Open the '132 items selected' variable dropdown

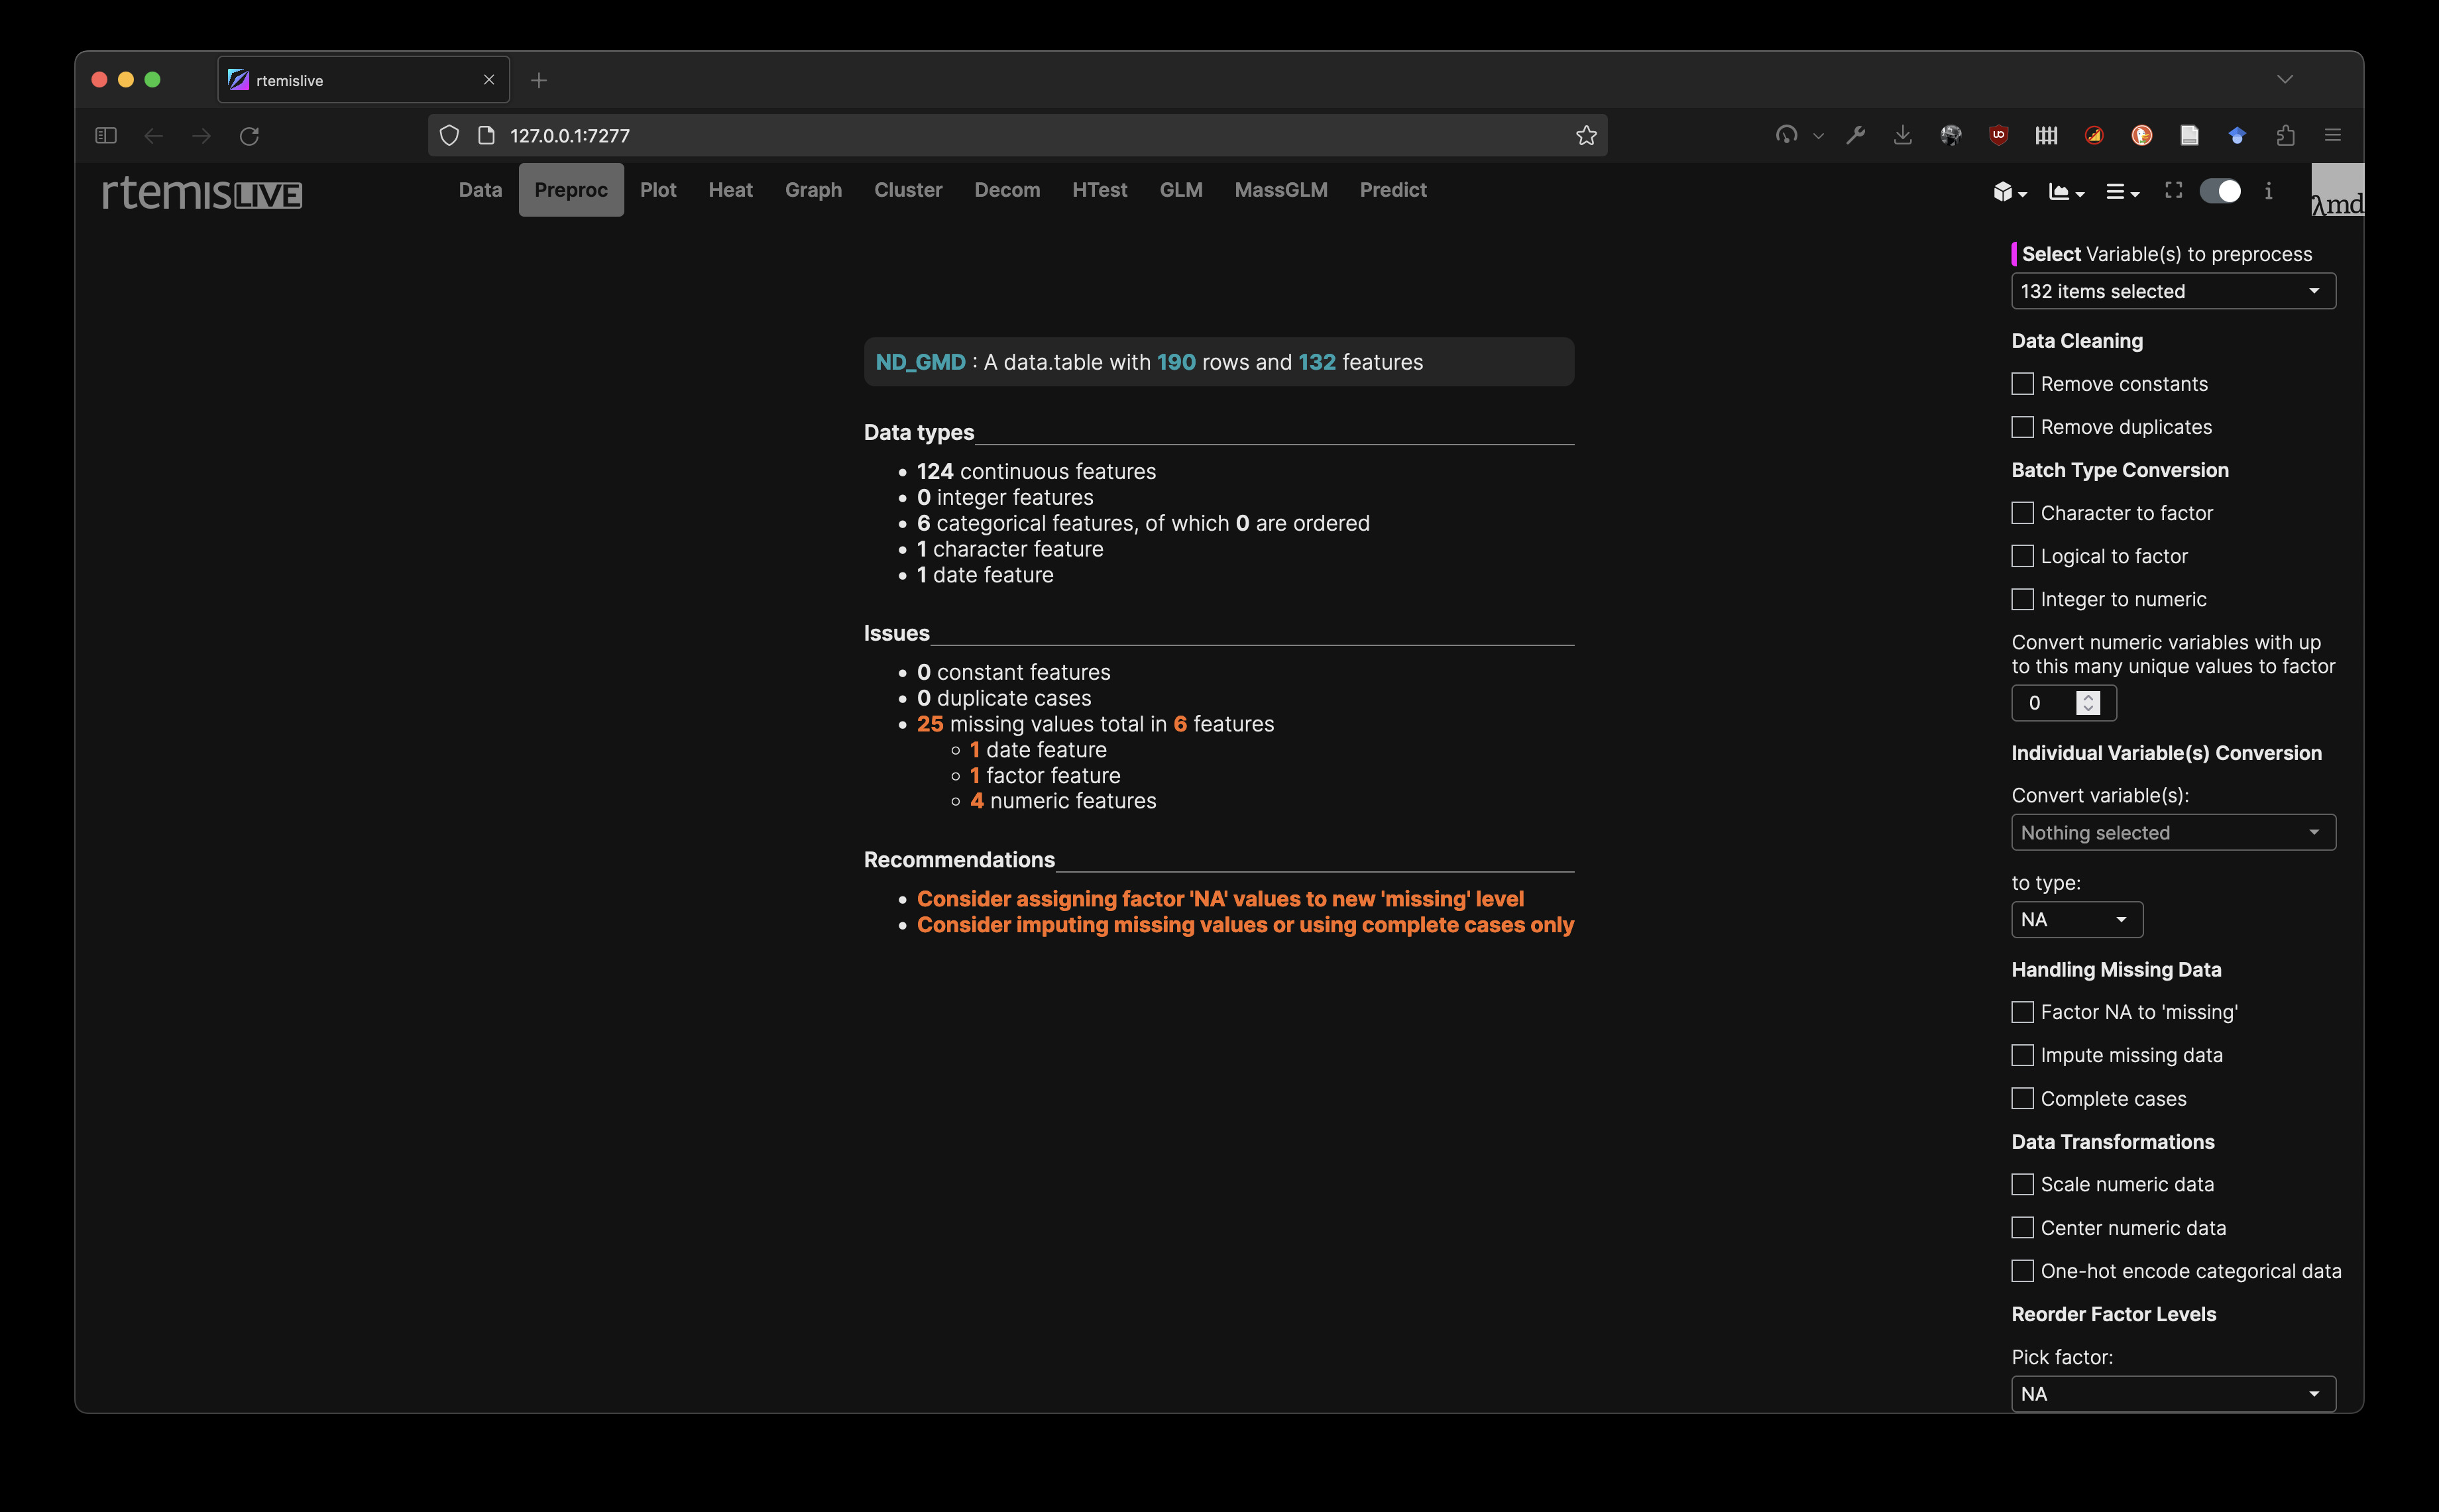coord(2172,291)
